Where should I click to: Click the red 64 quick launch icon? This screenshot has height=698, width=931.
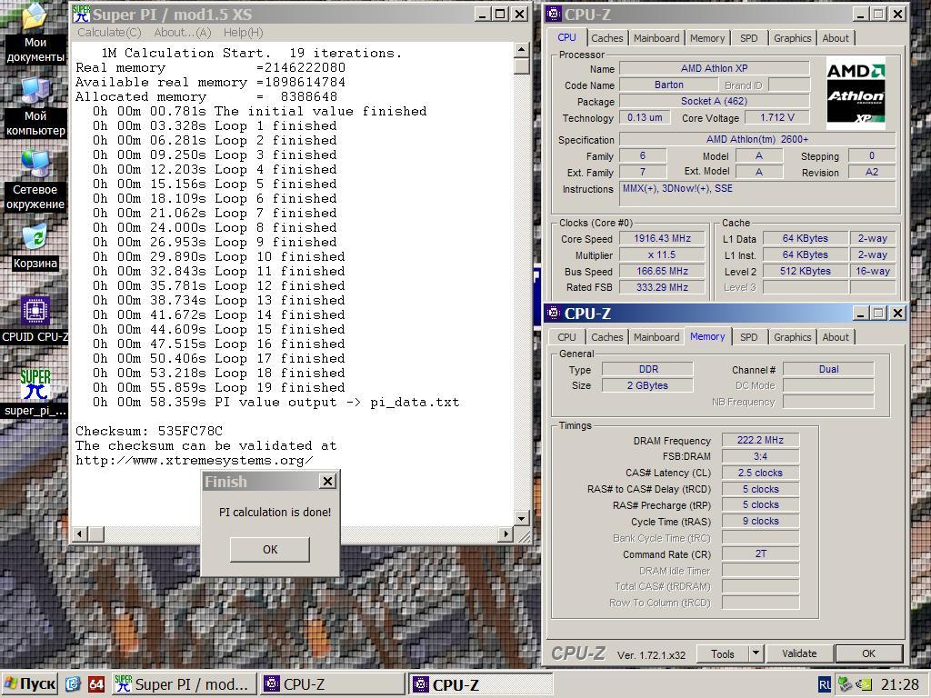[x=95, y=683]
